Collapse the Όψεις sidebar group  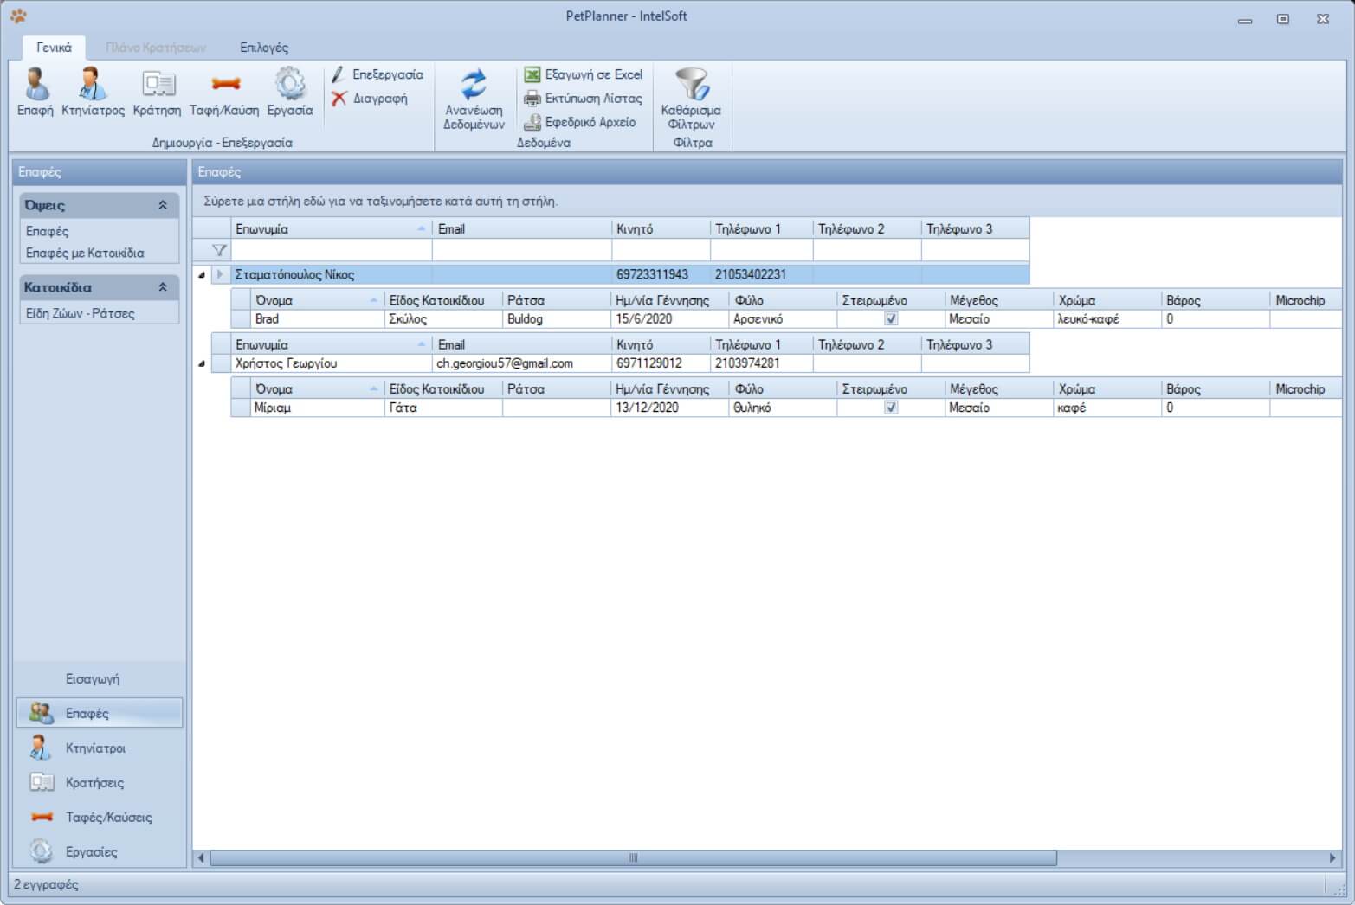pos(162,205)
